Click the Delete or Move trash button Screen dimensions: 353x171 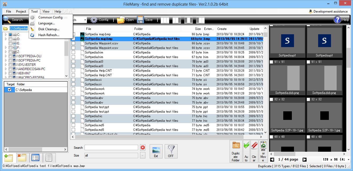pos(263,151)
